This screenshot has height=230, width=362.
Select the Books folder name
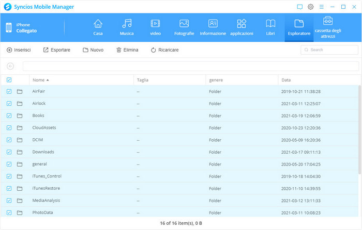[x=38, y=116]
